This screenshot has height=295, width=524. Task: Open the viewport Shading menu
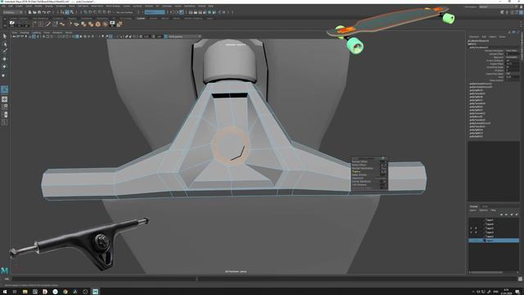click(x=25, y=33)
